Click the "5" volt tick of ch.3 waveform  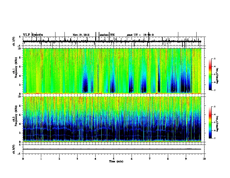click(x=20, y=145)
